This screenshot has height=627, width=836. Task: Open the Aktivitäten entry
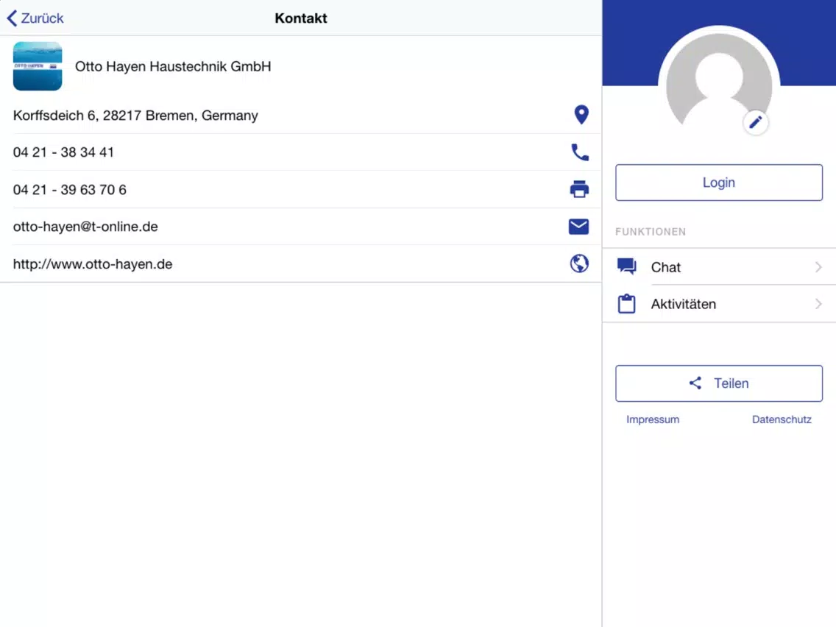pos(719,304)
